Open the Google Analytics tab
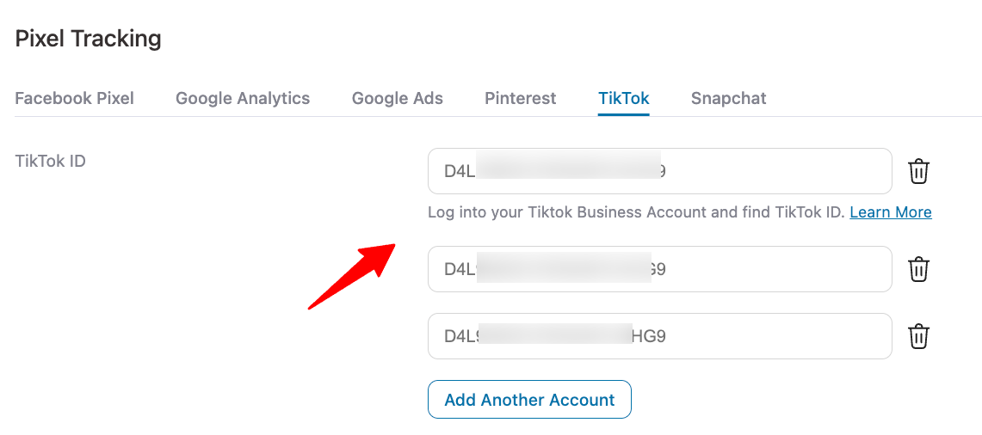Screen dimensions: 982x435 (243, 98)
